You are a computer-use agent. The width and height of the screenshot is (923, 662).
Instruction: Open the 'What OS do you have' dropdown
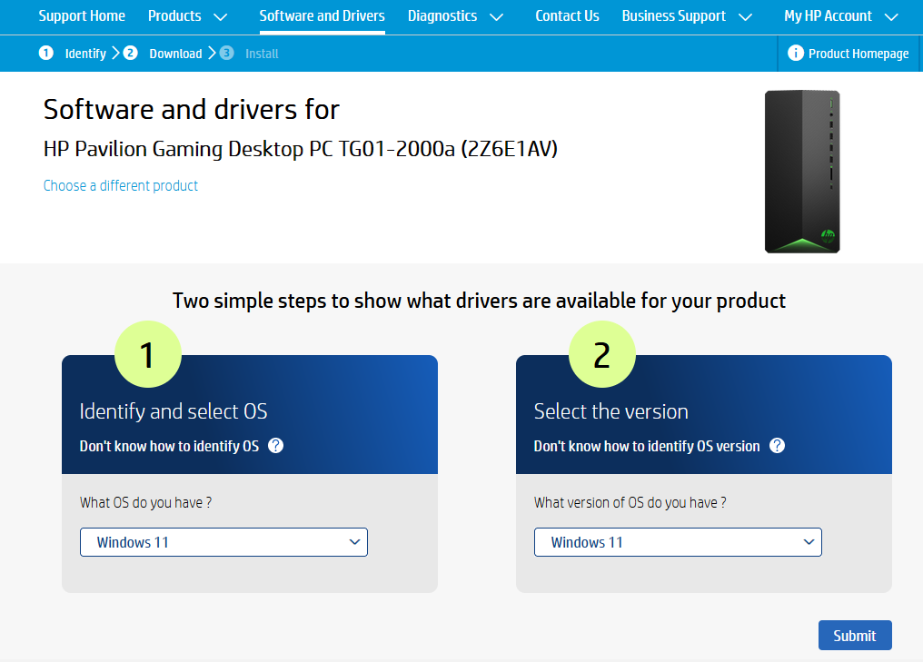223,542
